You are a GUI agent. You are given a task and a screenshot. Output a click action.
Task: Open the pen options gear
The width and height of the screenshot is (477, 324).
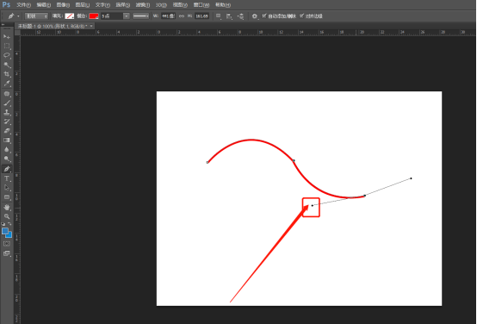pos(255,16)
